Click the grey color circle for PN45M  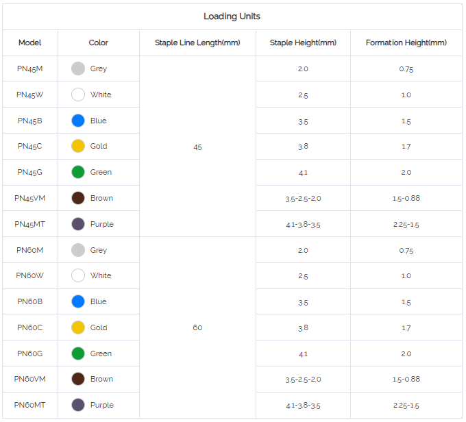point(78,69)
